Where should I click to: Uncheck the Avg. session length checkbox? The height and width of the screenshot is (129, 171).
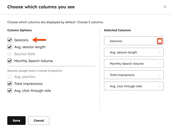point(10,47)
